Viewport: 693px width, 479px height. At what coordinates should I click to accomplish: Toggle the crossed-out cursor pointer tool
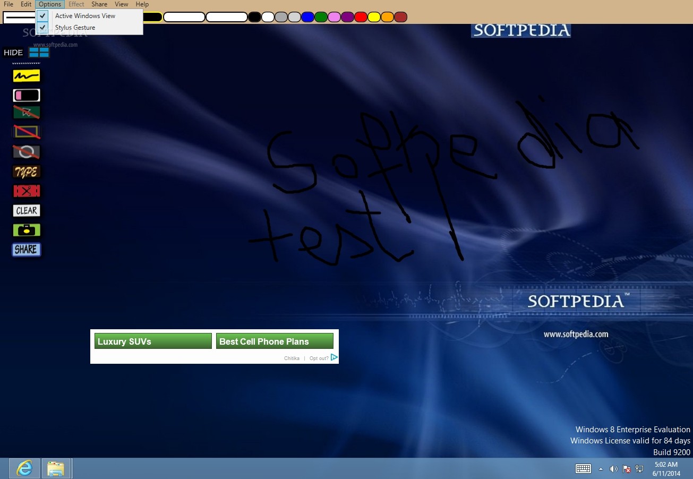point(27,113)
